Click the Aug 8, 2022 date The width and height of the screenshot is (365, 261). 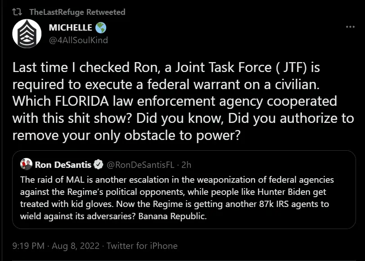(74, 246)
